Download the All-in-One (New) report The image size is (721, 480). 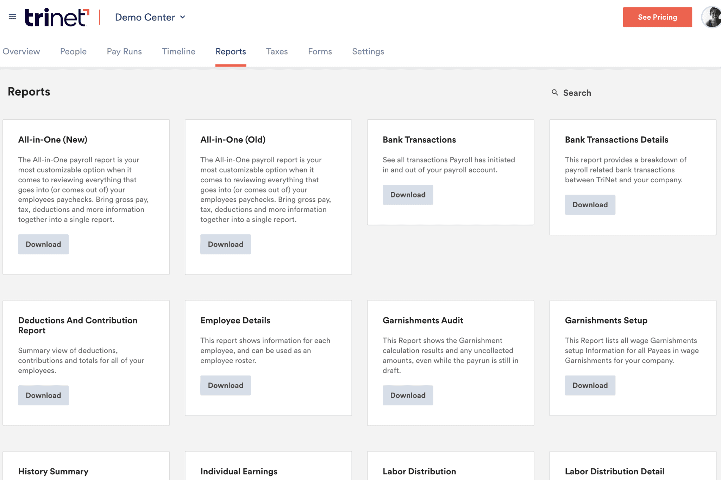(x=43, y=244)
